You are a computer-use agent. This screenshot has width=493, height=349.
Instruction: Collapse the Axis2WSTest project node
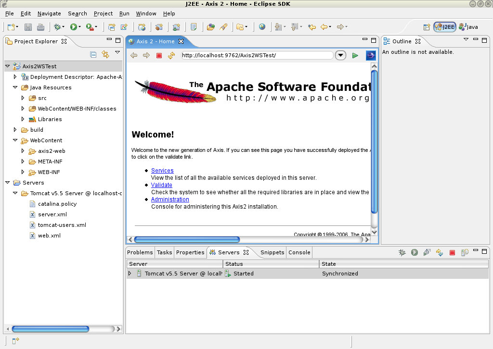click(8, 66)
